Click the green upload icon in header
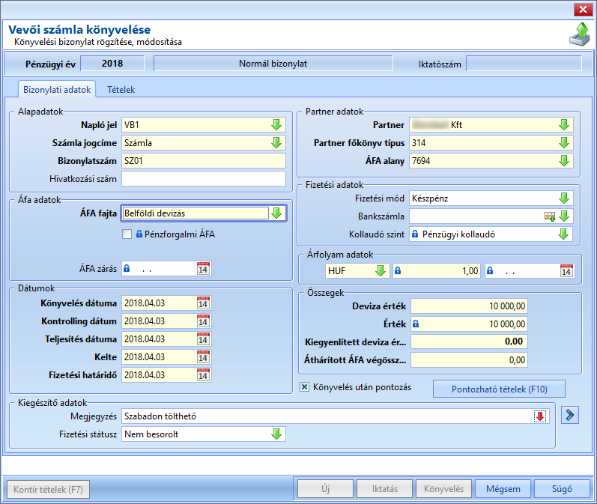The width and height of the screenshot is (597, 504). (580, 34)
